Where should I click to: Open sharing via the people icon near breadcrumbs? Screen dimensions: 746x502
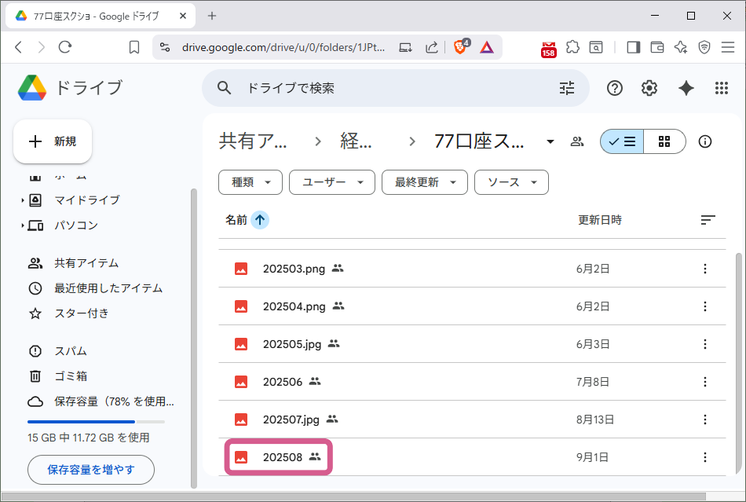pyautogui.click(x=577, y=141)
